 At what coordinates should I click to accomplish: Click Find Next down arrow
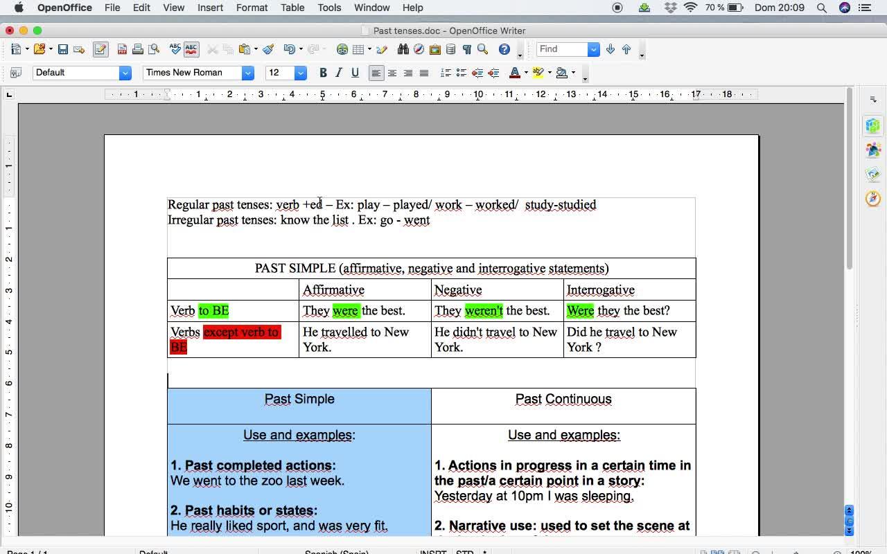[x=611, y=49]
